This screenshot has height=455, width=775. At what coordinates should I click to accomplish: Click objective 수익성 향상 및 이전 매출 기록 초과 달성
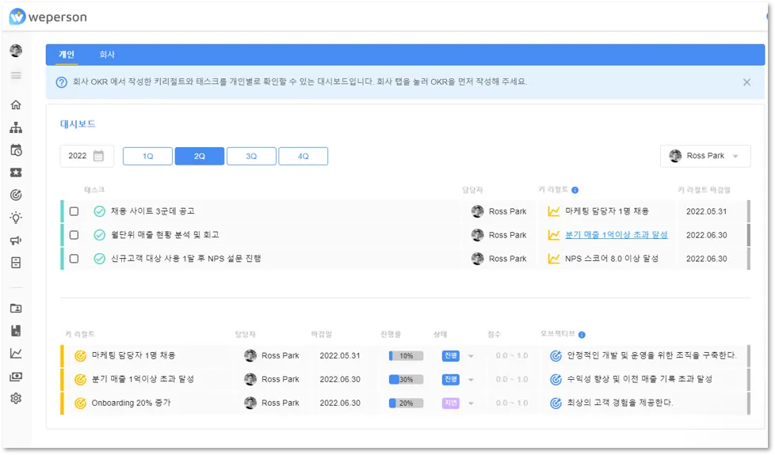[639, 380]
